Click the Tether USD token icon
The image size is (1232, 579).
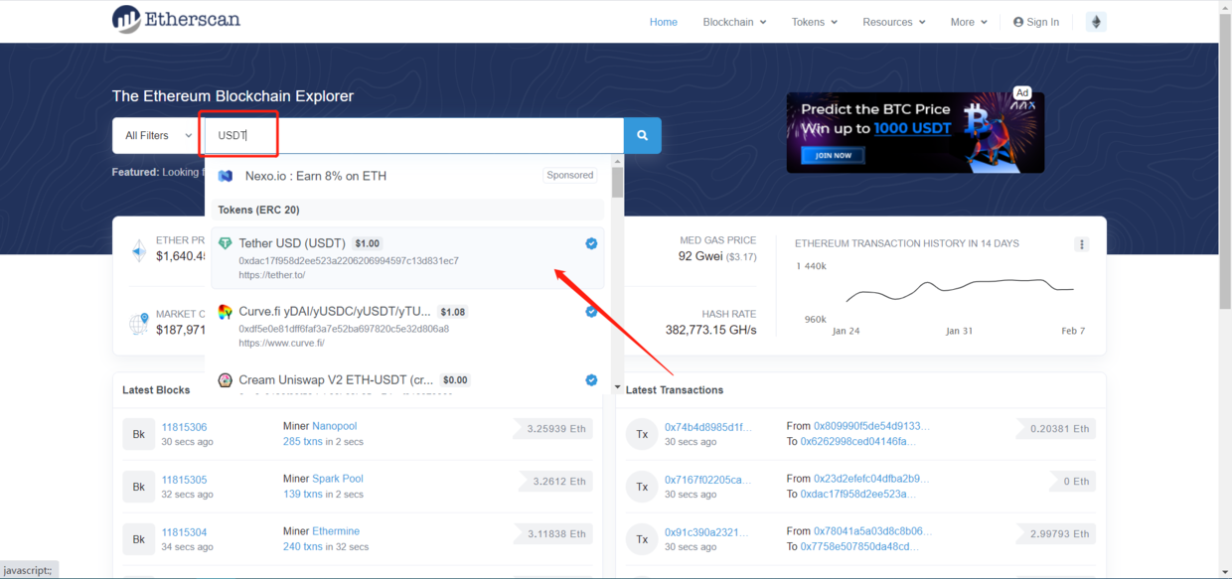pyautogui.click(x=226, y=243)
